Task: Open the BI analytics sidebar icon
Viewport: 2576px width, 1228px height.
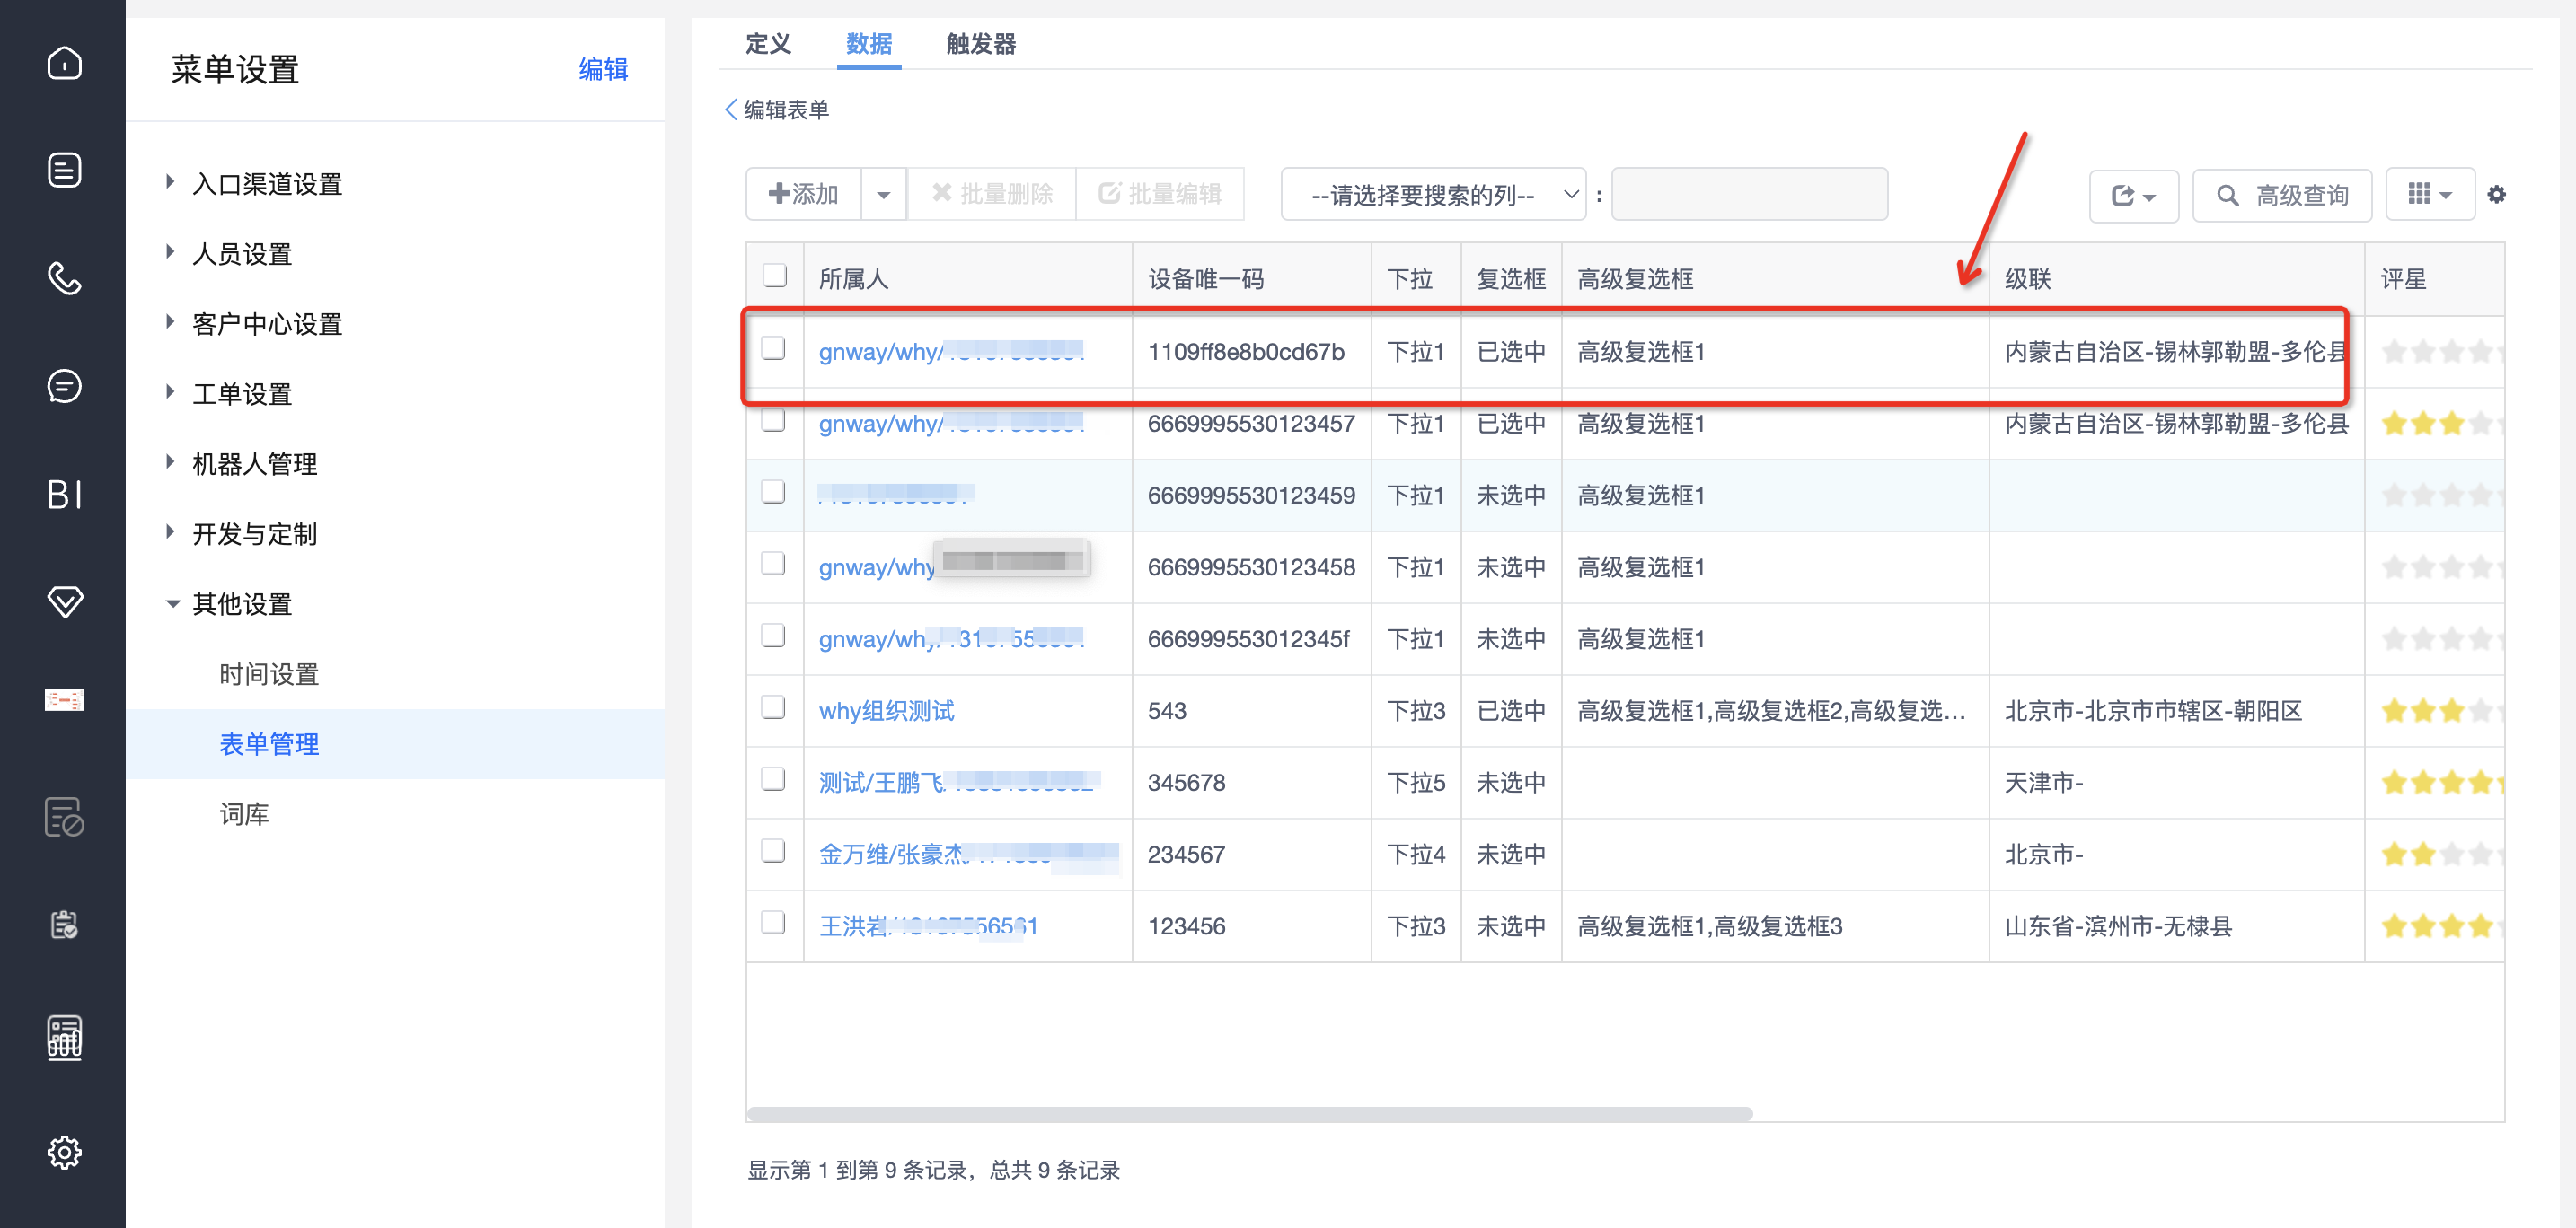Action: point(64,494)
